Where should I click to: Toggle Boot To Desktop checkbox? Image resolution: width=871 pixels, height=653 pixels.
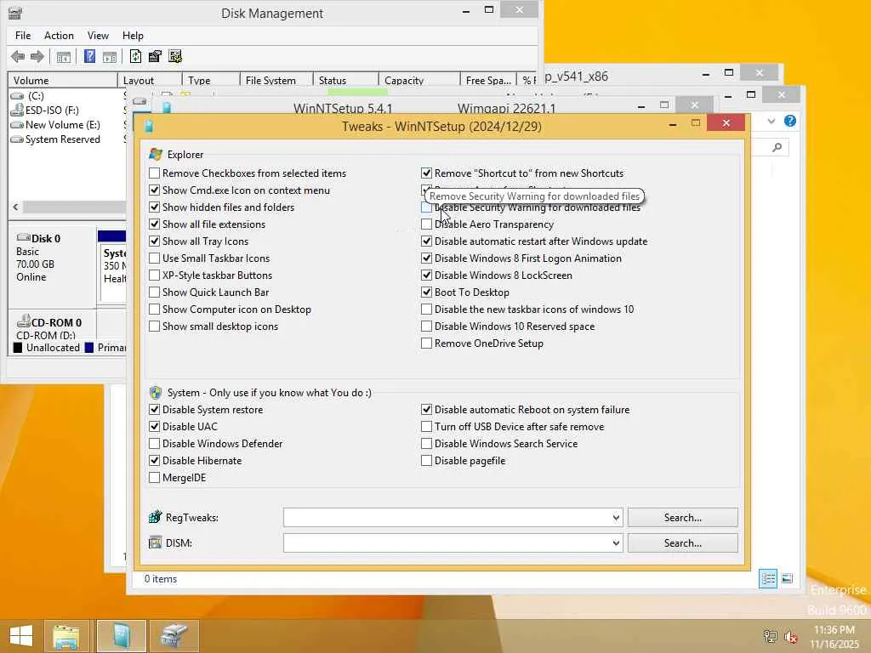426,292
